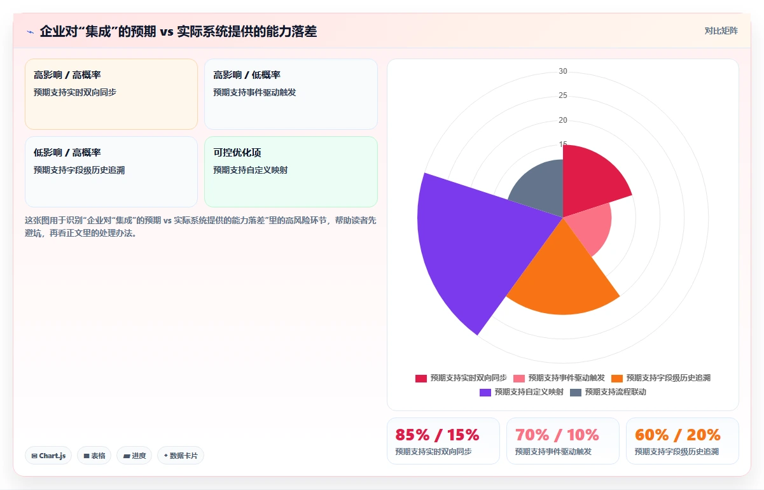Viewport: 764px width, 490px height.
Task: Click the 进度 tag chip
Action: point(134,456)
